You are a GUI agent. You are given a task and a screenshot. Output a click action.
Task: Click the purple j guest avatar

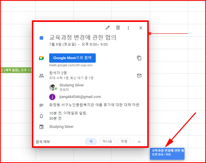tap(52, 97)
